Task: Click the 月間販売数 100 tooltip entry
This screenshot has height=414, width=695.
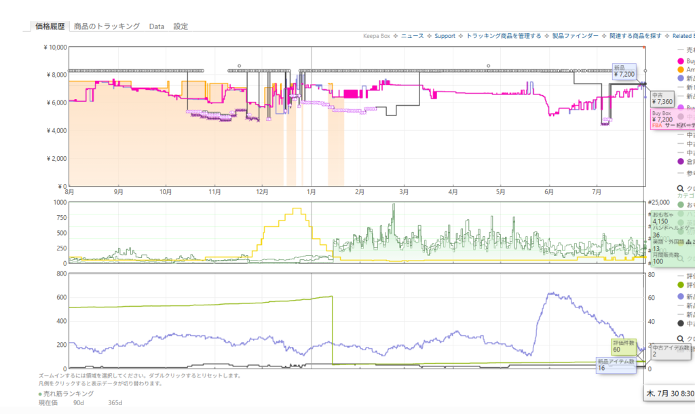Action: pyautogui.click(x=666, y=259)
